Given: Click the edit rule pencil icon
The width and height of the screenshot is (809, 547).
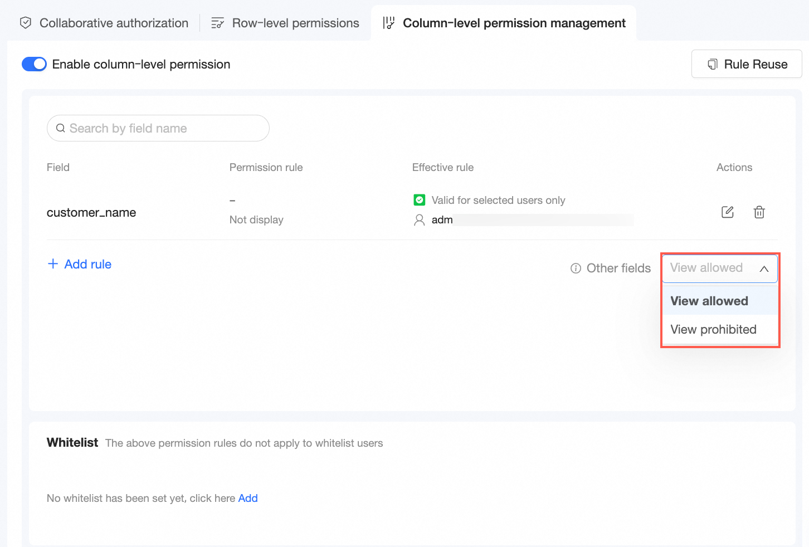Looking at the screenshot, I should (x=728, y=212).
